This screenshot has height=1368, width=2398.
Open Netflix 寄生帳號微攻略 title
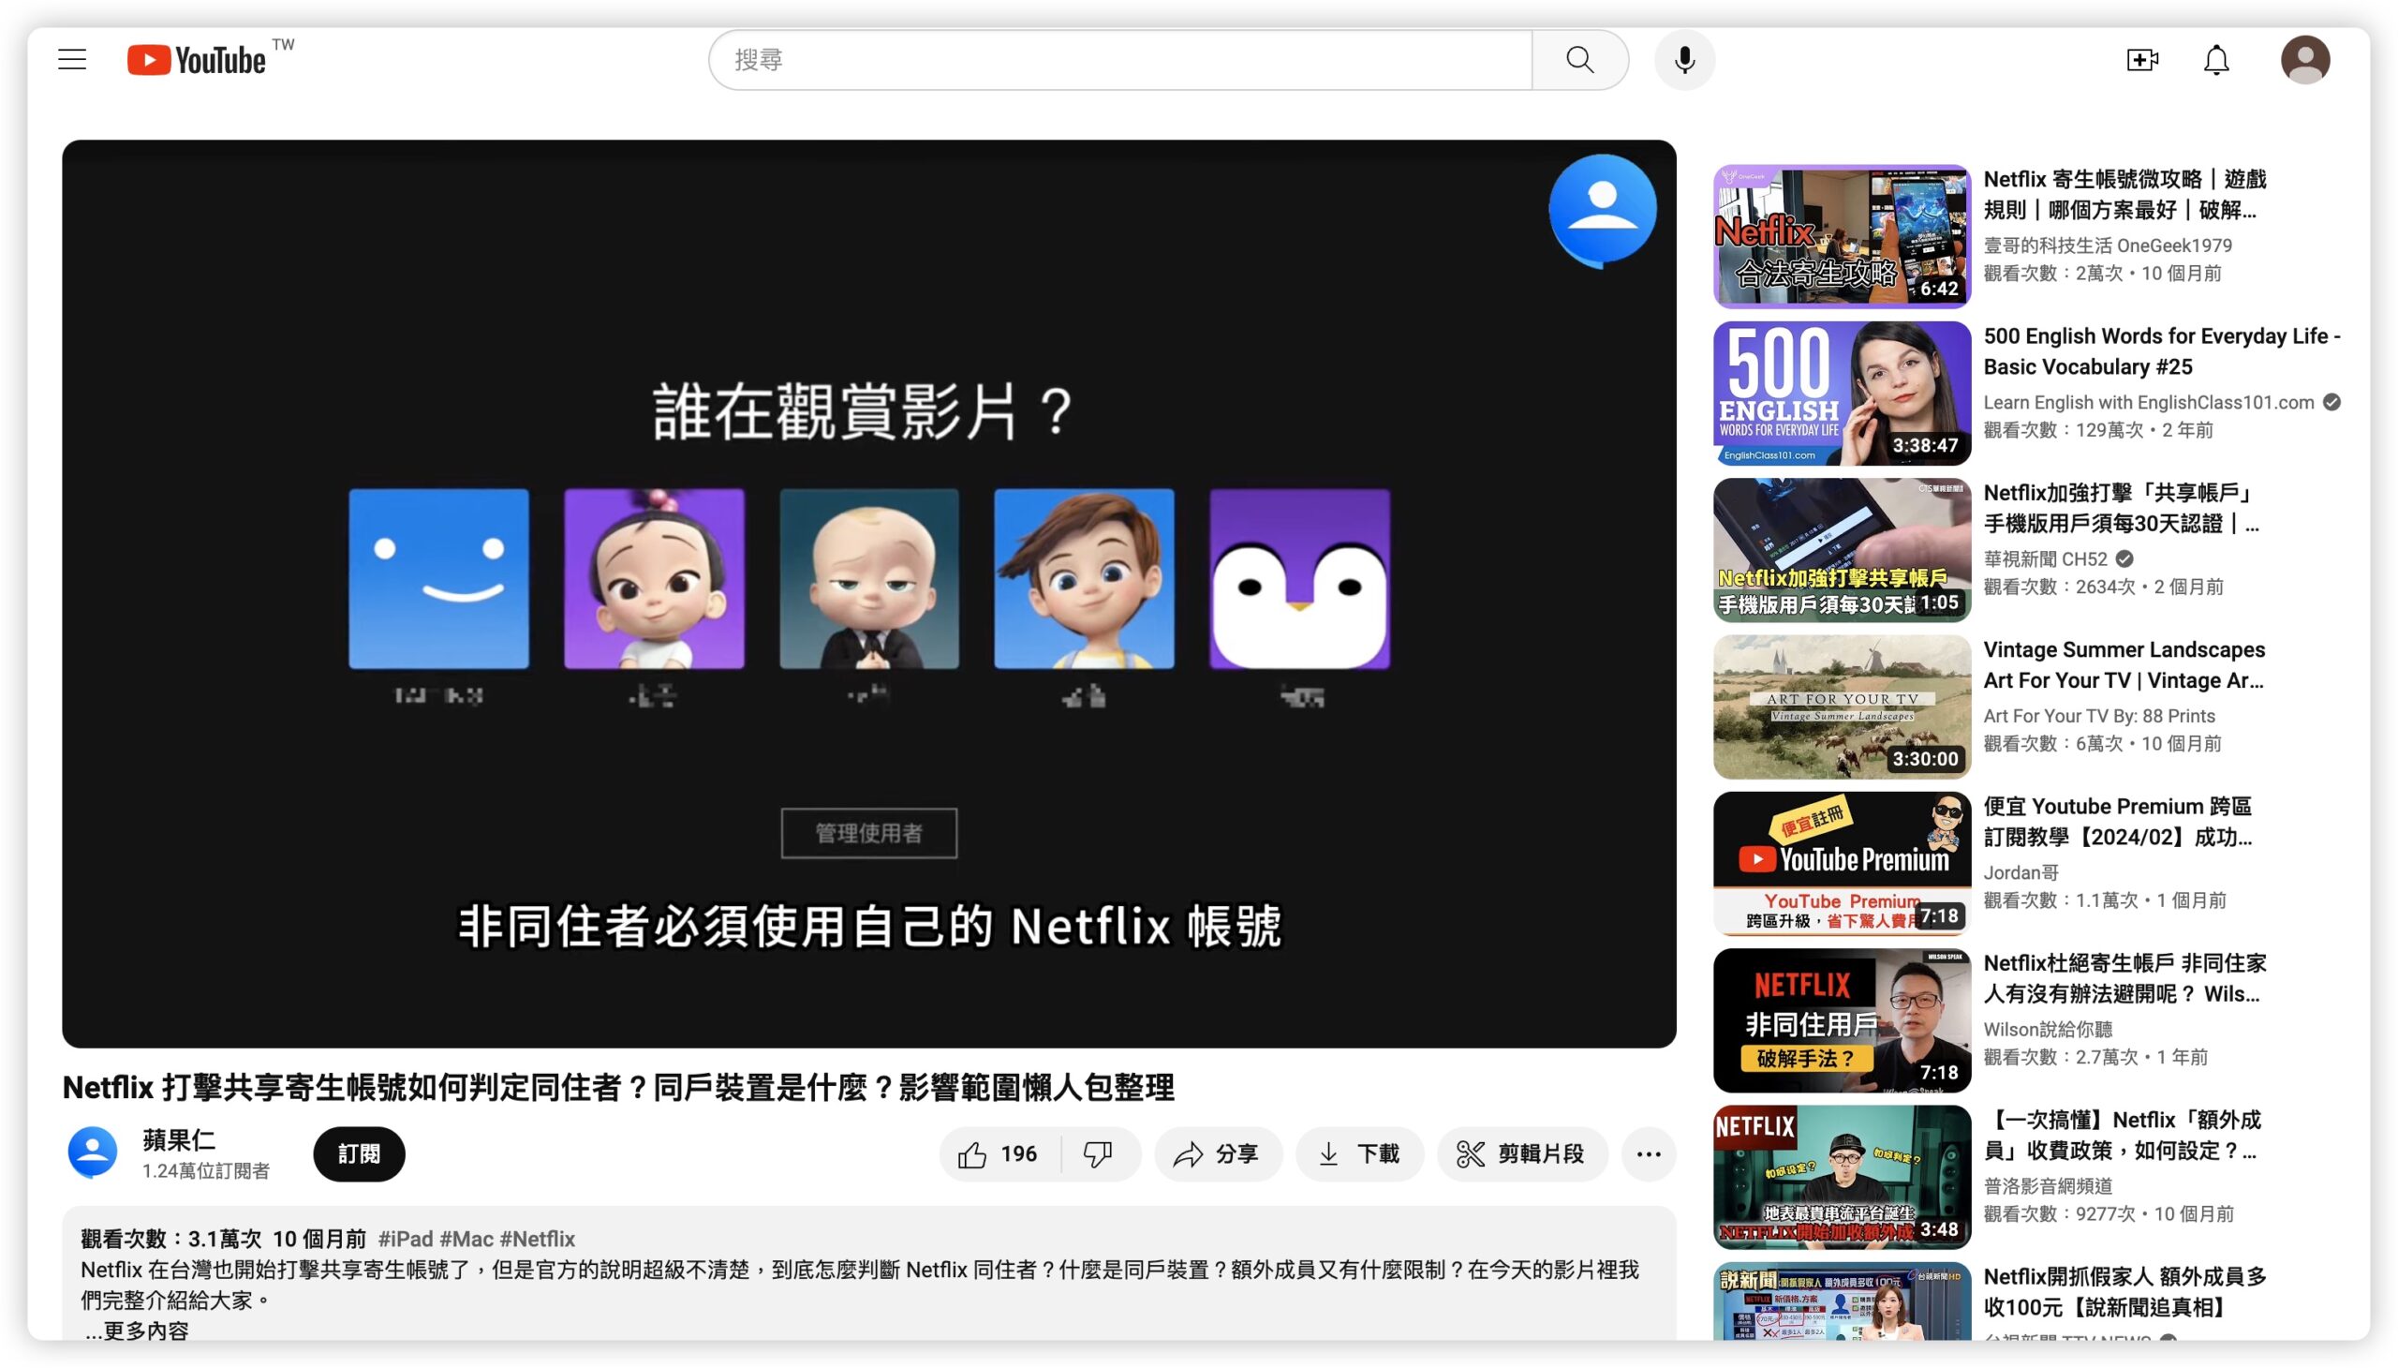2124,195
